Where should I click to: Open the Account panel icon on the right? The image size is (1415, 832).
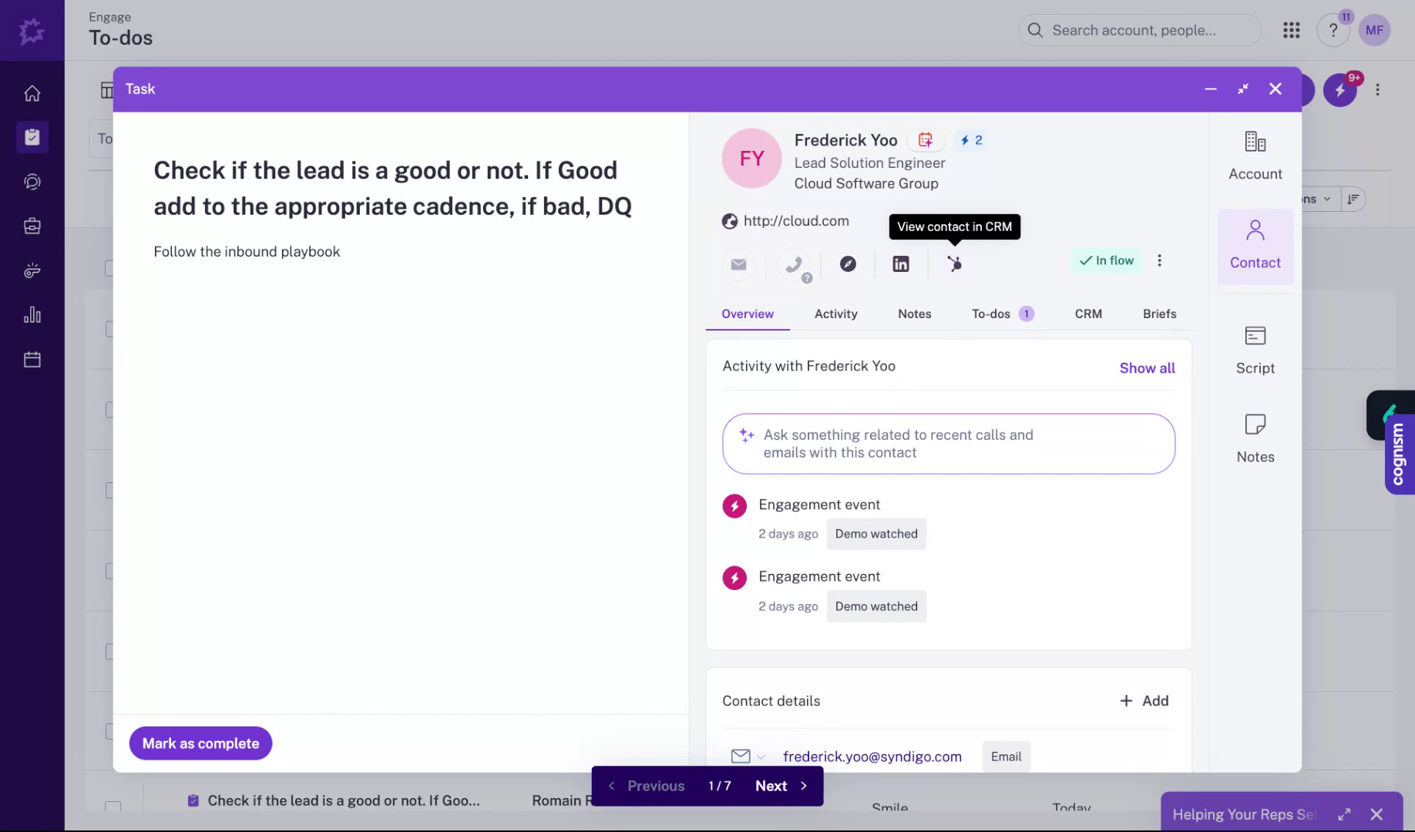pos(1255,154)
